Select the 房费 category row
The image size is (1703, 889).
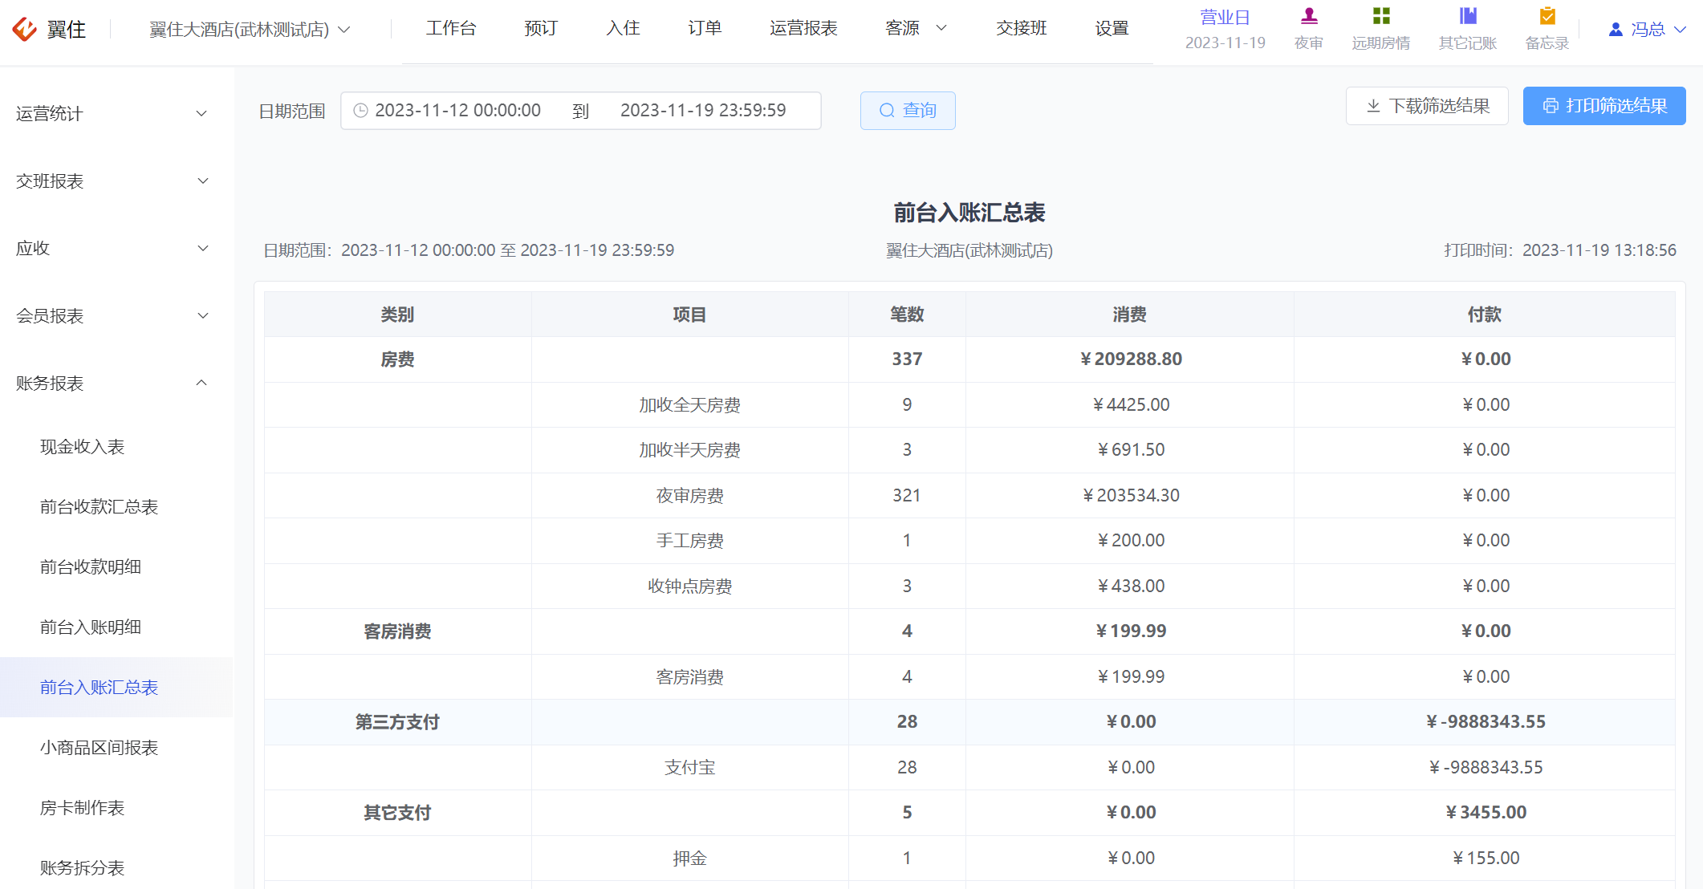point(969,359)
